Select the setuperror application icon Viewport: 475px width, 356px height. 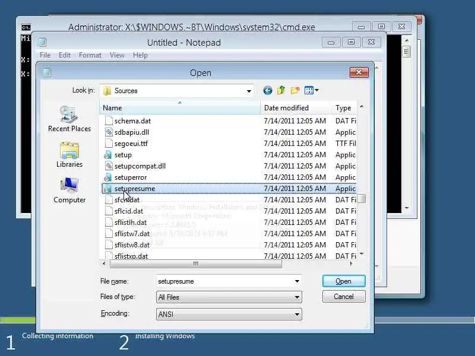(108, 177)
